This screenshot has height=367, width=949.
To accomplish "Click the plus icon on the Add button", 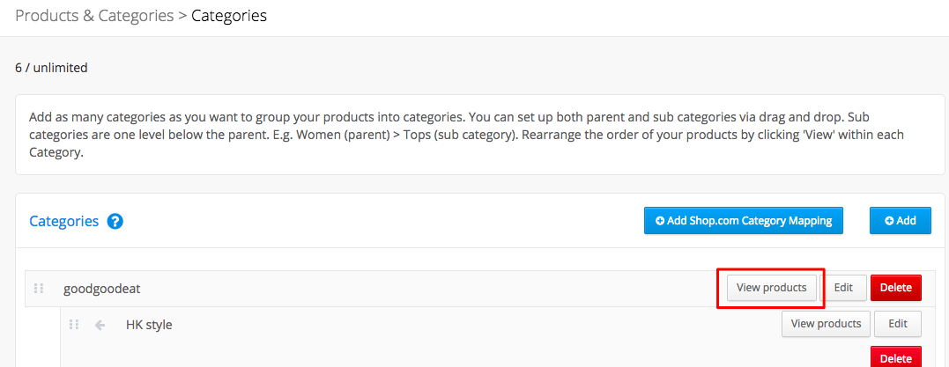I will point(889,221).
